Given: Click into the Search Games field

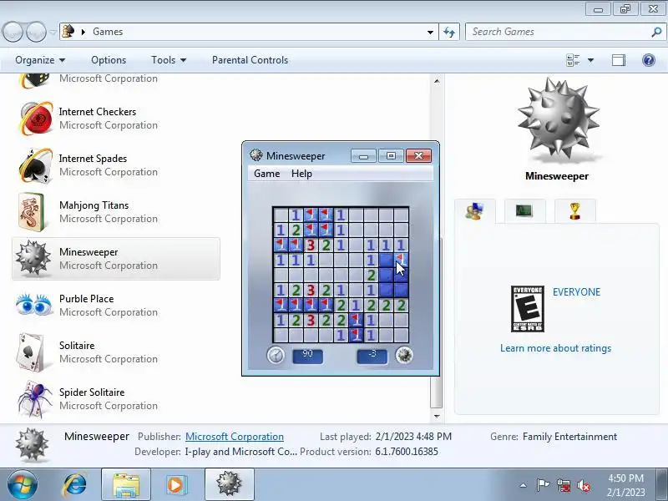Looking at the screenshot, I should [x=559, y=32].
